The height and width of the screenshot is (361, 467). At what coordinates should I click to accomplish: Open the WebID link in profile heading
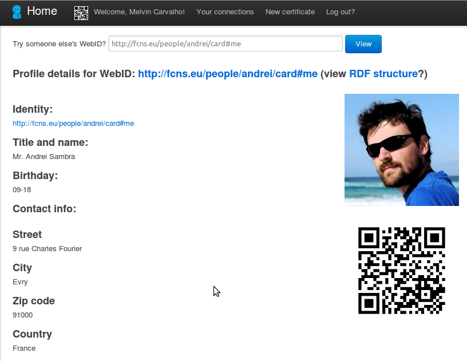[x=228, y=74]
